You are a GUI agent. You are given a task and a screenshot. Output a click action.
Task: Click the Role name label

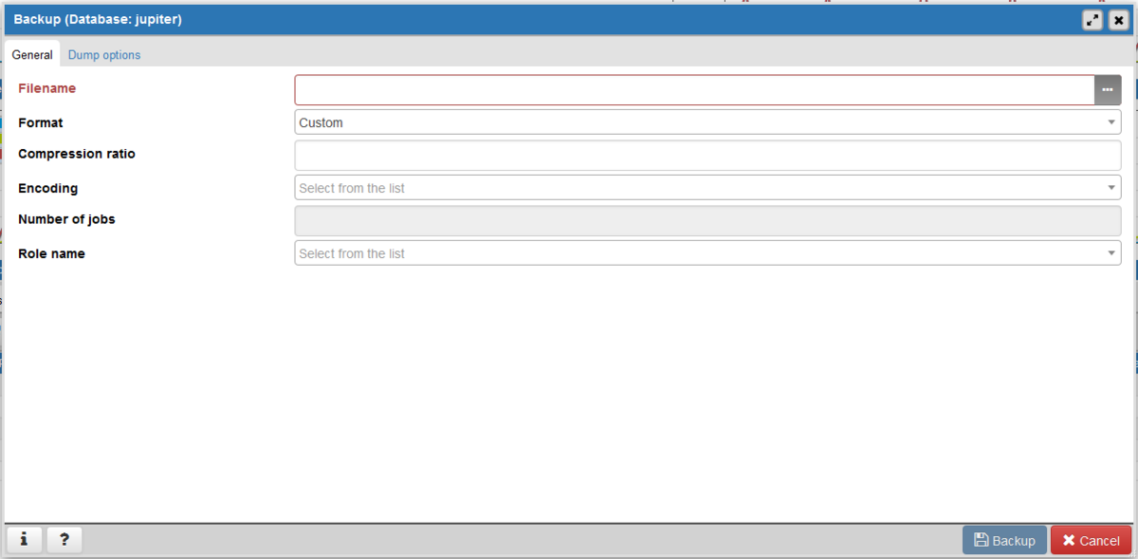tap(51, 253)
